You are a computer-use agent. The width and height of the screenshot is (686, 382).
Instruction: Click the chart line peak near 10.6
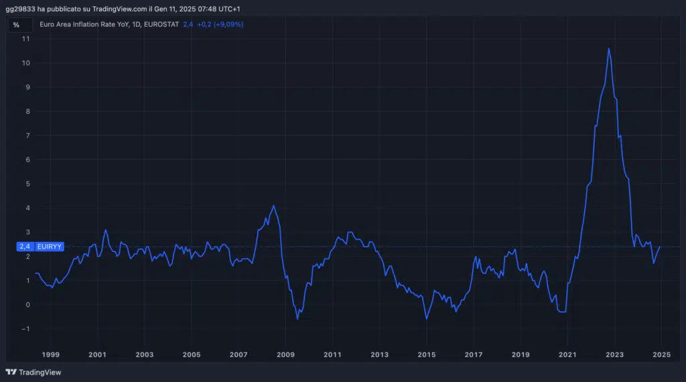[608, 48]
